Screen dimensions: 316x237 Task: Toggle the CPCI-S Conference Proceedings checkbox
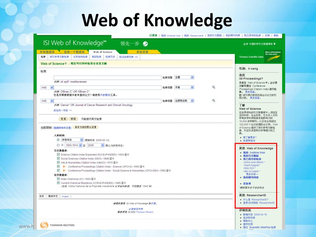pos(58,166)
